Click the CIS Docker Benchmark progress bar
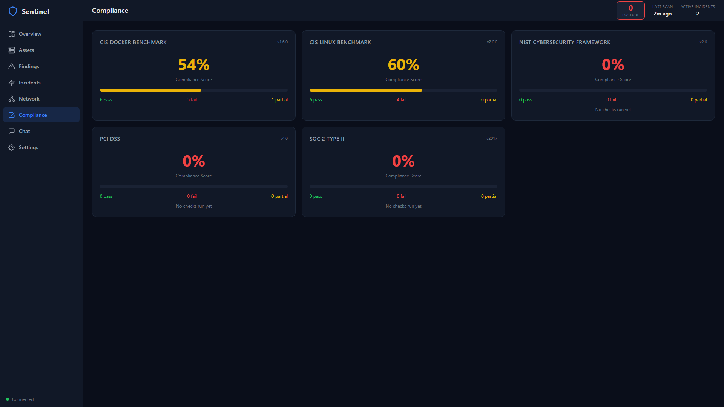 (x=193, y=90)
